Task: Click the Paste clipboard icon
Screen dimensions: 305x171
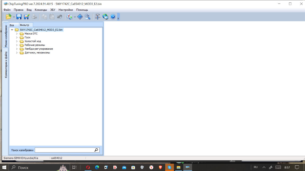Action: pos(52,17)
